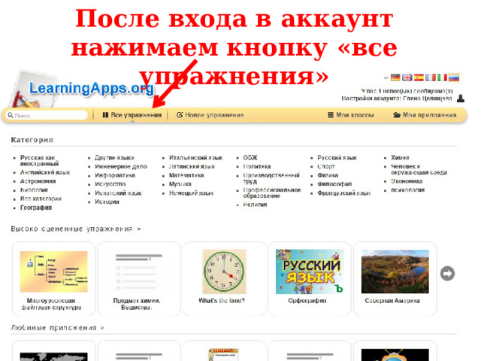
Task: Open the new messages notification link
Action: [407, 91]
